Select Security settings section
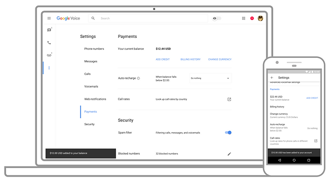Viewport: 329px width, 181px height. pyautogui.click(x=89, y=124)
